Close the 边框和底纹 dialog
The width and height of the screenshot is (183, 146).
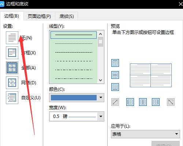pos(181,4)
